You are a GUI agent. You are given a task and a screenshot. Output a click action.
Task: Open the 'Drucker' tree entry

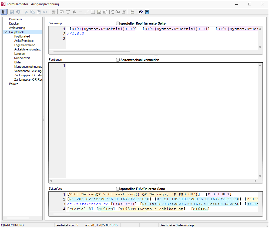14,23
